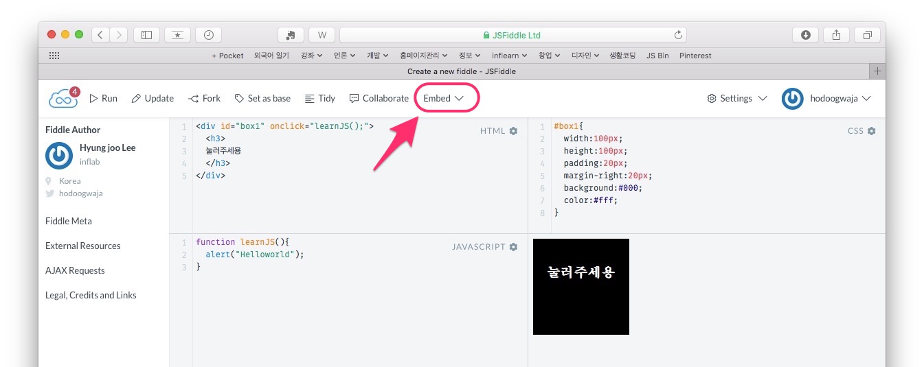
Task: Click into the HTML code editor line 1
Action: (x=284, y=126)
